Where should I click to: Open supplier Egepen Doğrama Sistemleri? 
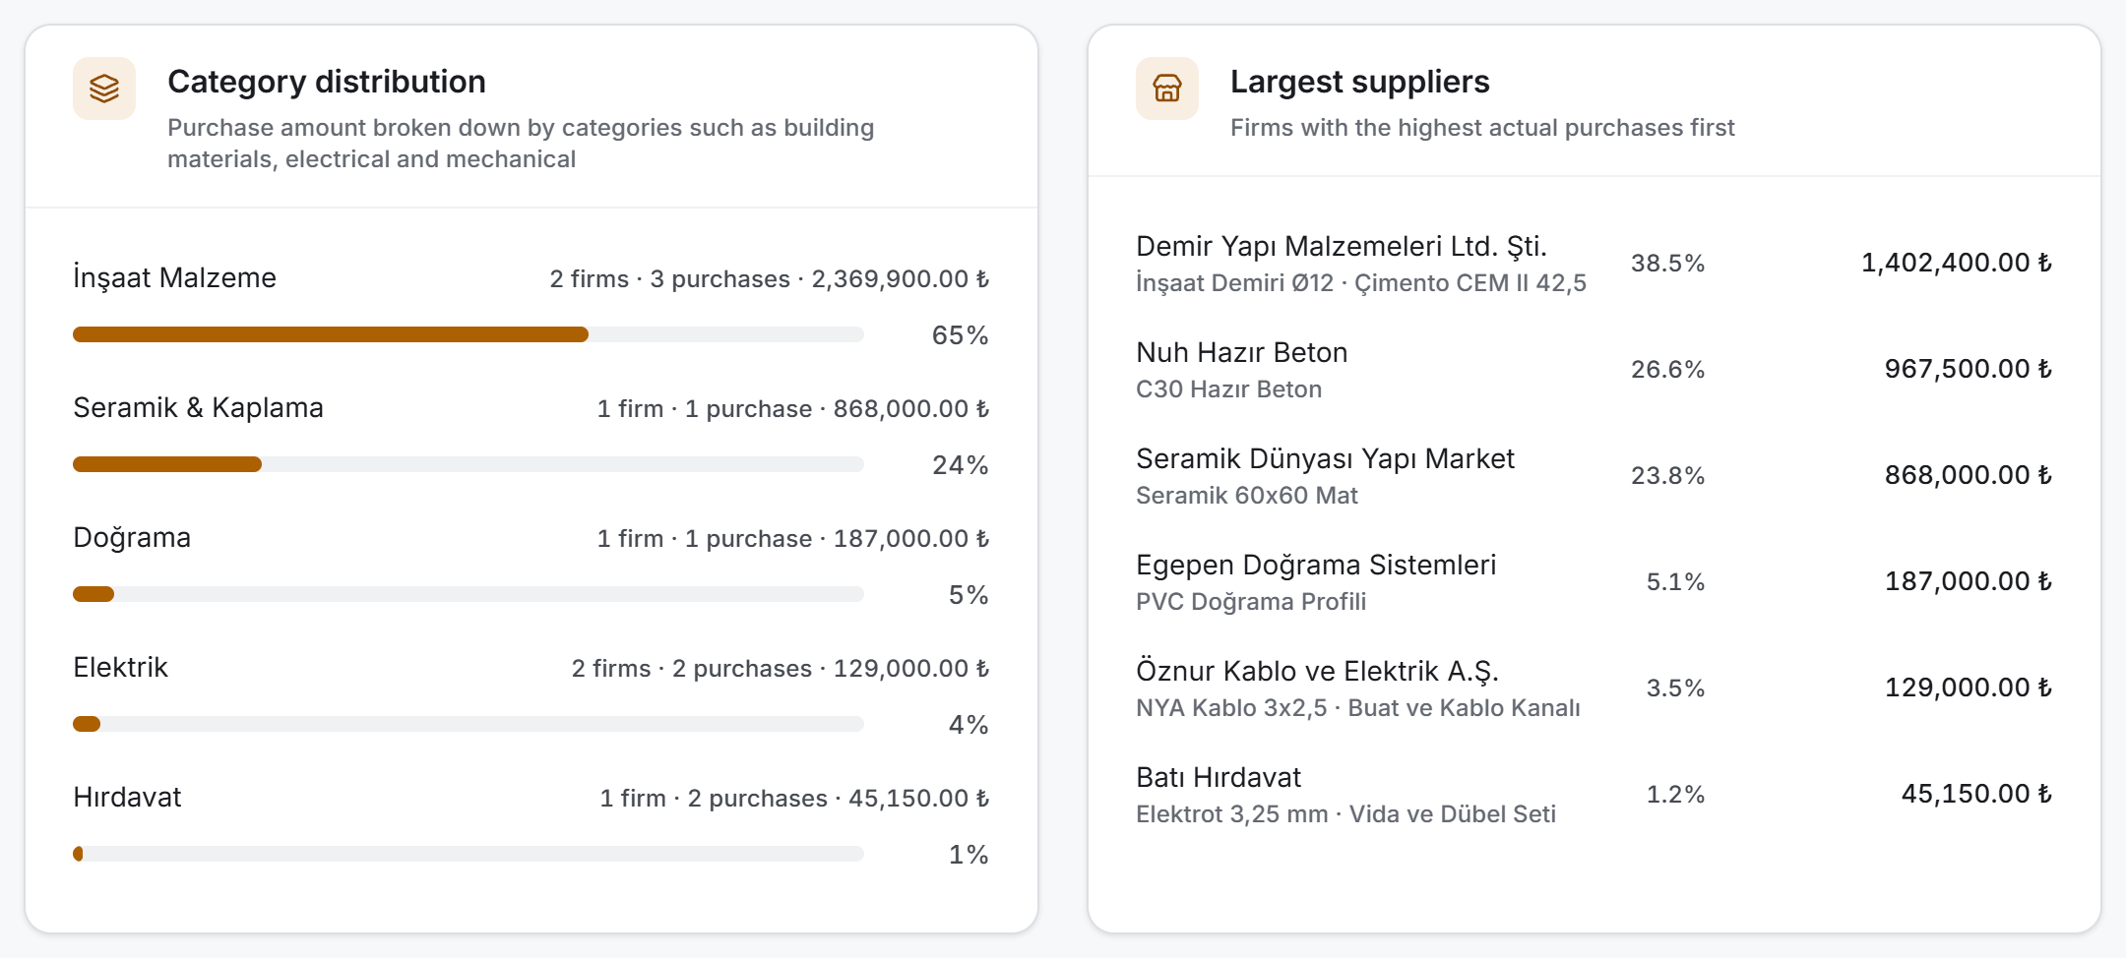coord(1316,565)
